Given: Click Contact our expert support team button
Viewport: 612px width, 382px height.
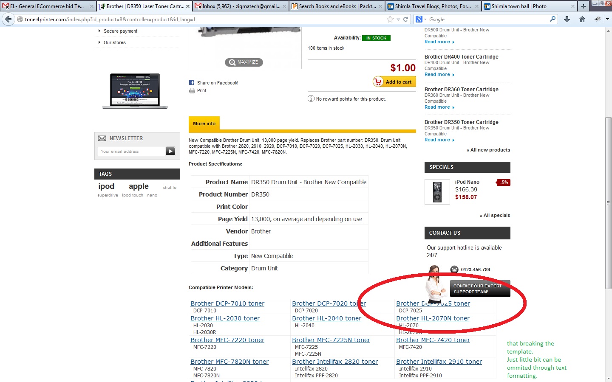Looking at the screenshot, I should 480,289.
